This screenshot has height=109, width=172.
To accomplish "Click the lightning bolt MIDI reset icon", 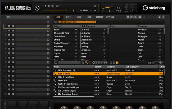I will click(x=159, y=17).
